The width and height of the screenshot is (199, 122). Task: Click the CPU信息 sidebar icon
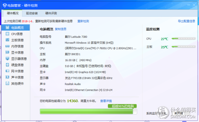click(x=7, y=34)
